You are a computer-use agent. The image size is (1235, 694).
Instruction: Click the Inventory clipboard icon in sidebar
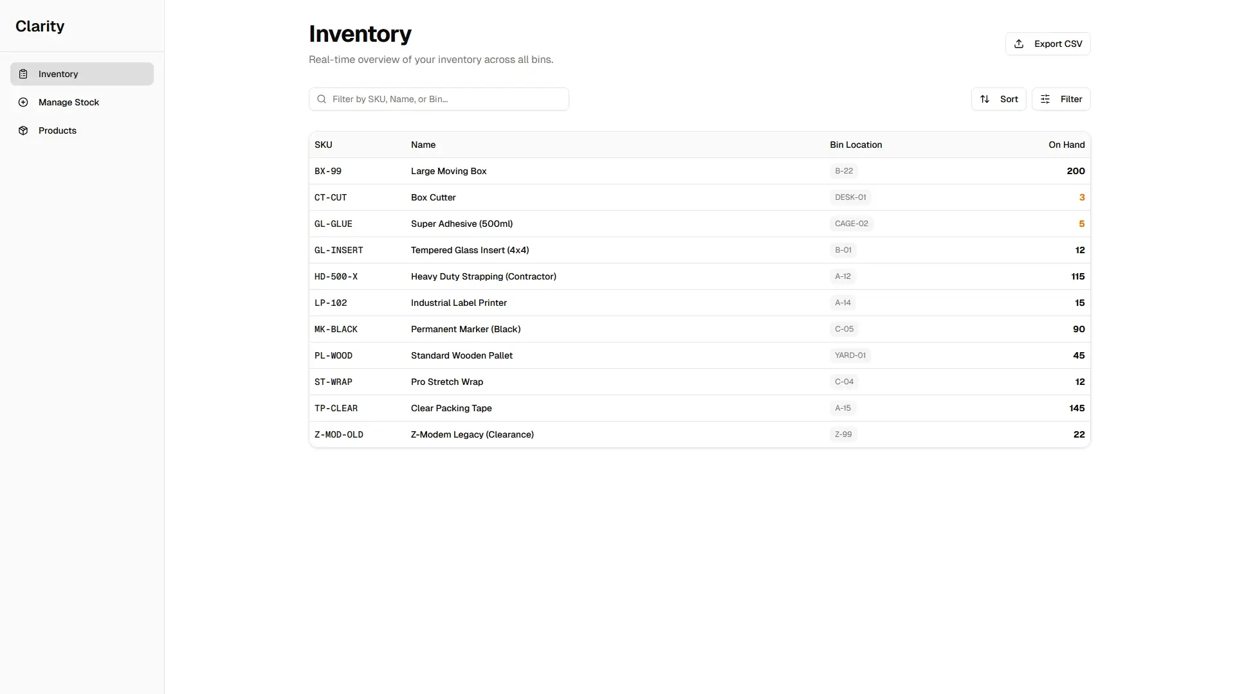pos(23,74)
